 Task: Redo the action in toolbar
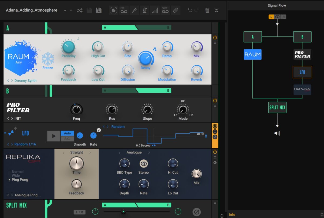197,10
